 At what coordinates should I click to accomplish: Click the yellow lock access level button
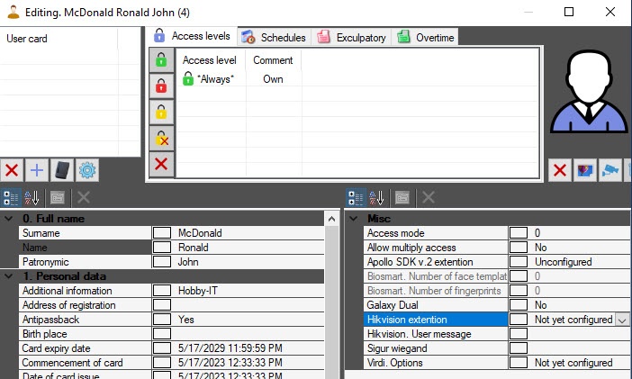tap(161, 113)
